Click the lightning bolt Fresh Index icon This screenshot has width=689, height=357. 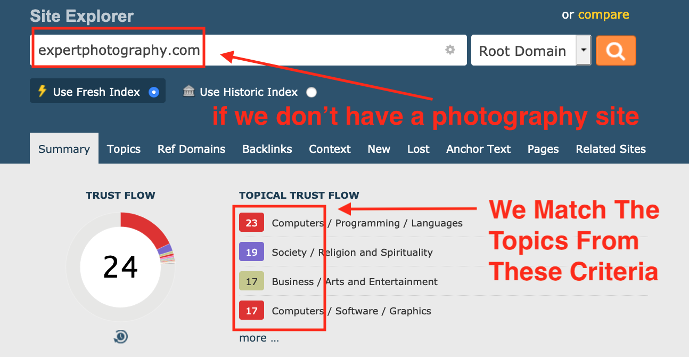click(42, 91)
